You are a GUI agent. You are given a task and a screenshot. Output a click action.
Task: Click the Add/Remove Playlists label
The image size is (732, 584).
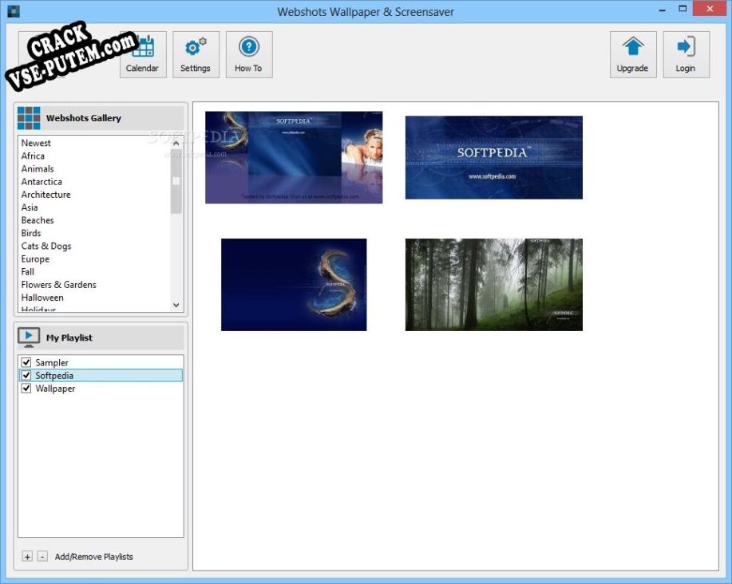pyautogui.click(x=94, y=557)
